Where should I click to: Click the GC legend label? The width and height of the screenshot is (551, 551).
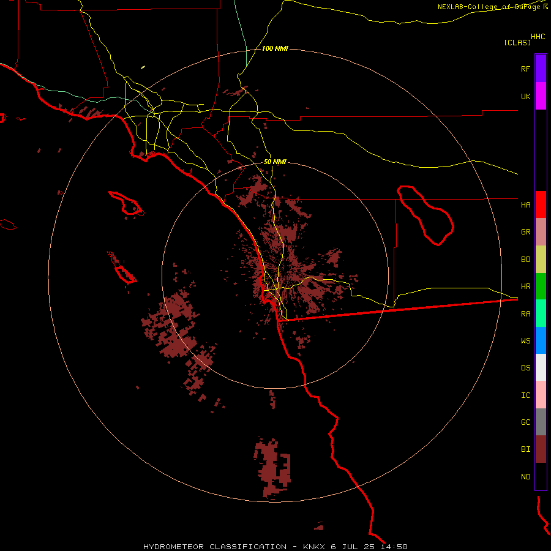[525, 422]
